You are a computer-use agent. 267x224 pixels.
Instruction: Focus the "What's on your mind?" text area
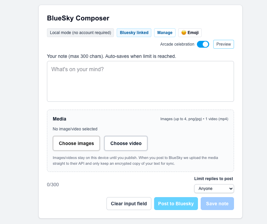click(140, 81)
